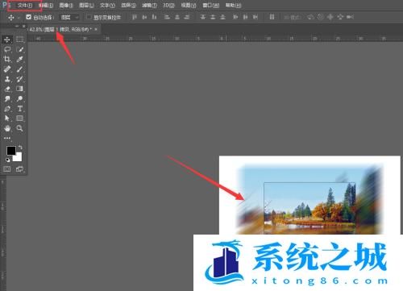This screenshot has height=291, width=403.
Task: Select the Rectangle shape tool
Action: tap(19, 118)
